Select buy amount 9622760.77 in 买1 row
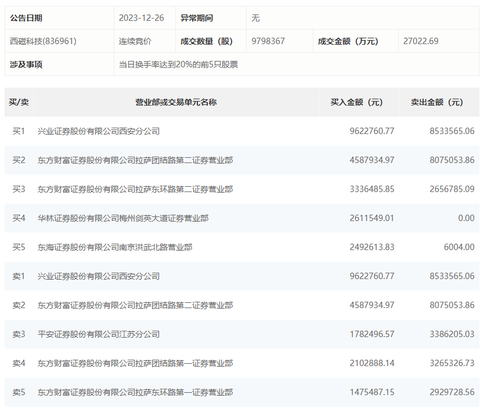 point(372,131)
